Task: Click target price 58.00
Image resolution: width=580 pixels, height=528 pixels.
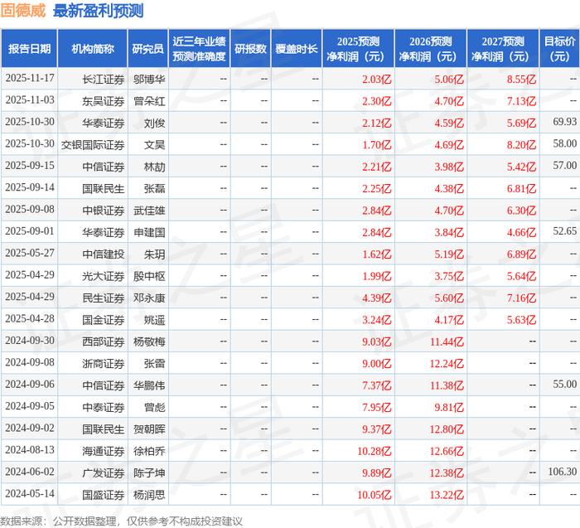Action: coord(565,143)
